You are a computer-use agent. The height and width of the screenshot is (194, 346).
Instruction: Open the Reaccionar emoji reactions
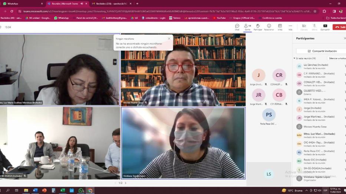[269, 27]
